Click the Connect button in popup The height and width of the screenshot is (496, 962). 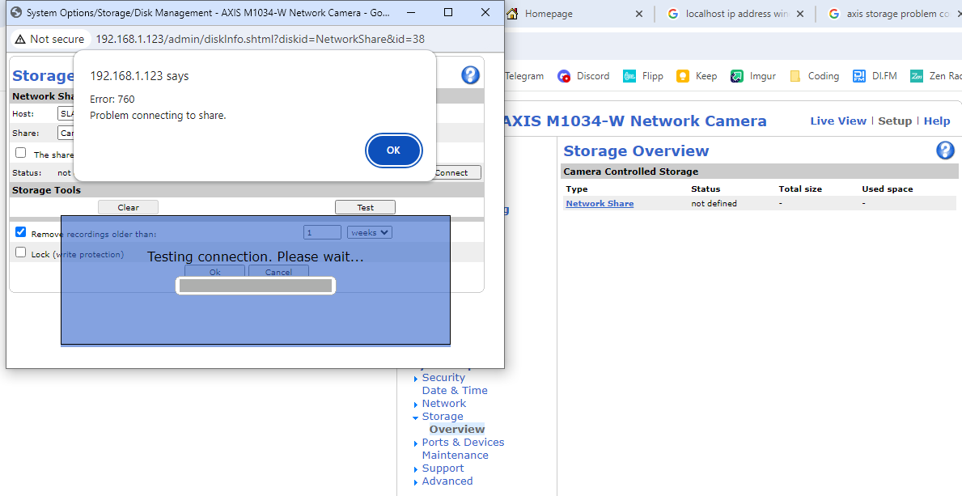pos(457,172)
